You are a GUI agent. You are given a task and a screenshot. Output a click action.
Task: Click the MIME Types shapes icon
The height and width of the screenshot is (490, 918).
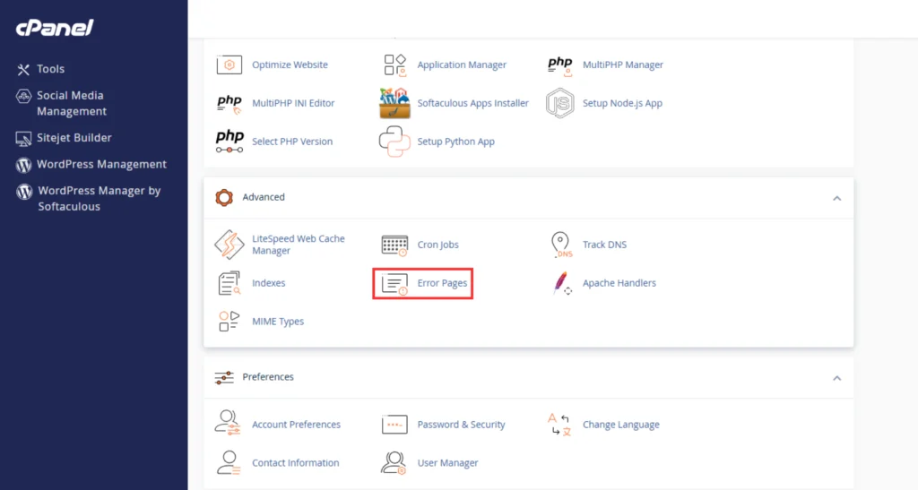click(229, 321)
